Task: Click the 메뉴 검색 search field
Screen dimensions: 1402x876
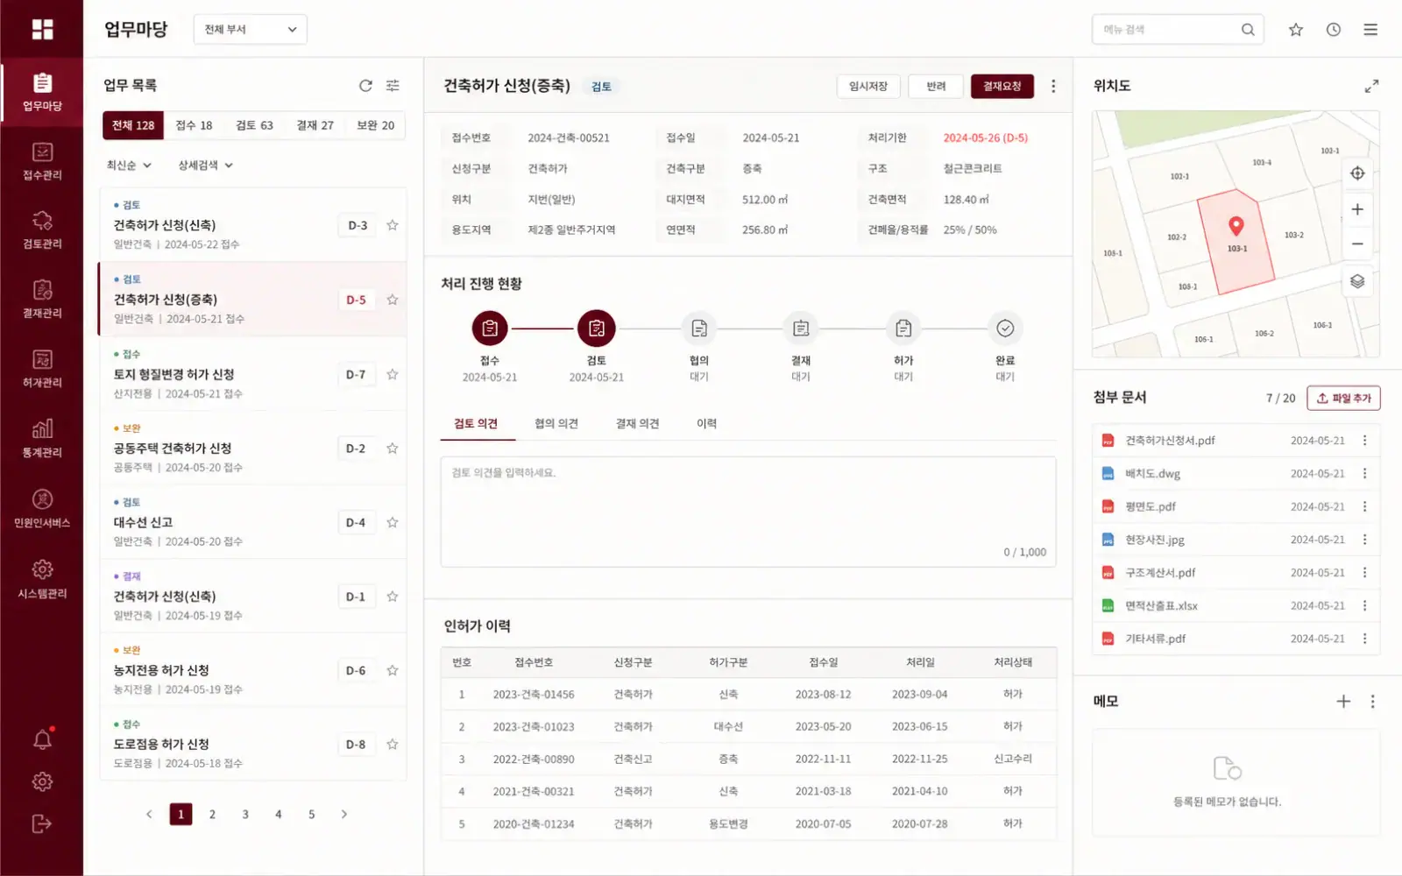Action: point(1178,29)
